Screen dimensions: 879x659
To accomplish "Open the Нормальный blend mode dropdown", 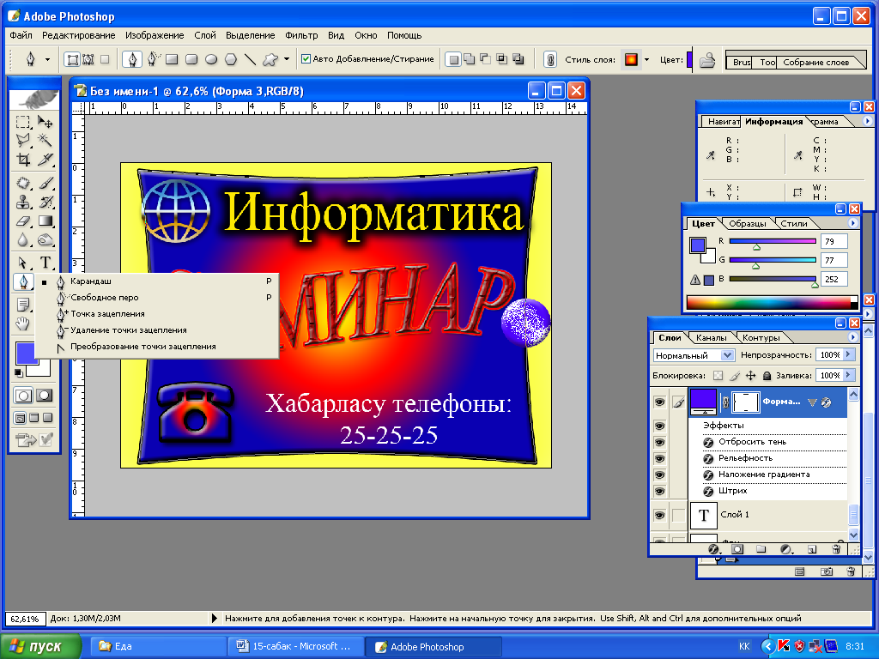I will click(728, 355).
